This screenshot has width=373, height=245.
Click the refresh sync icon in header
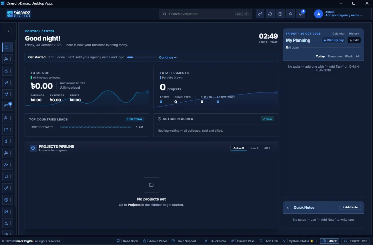point(270,14)
